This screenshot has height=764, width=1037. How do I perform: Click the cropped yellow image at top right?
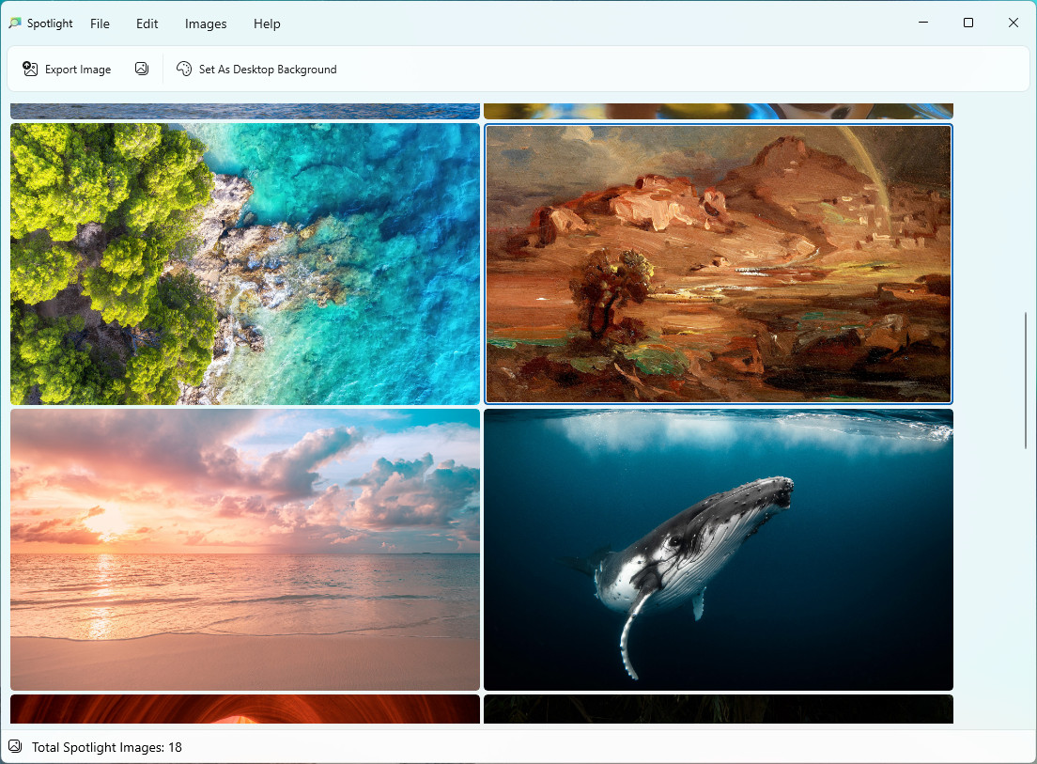719,111
